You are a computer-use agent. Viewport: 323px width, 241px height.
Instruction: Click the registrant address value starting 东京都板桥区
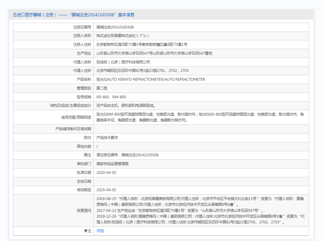pos(142,44)
